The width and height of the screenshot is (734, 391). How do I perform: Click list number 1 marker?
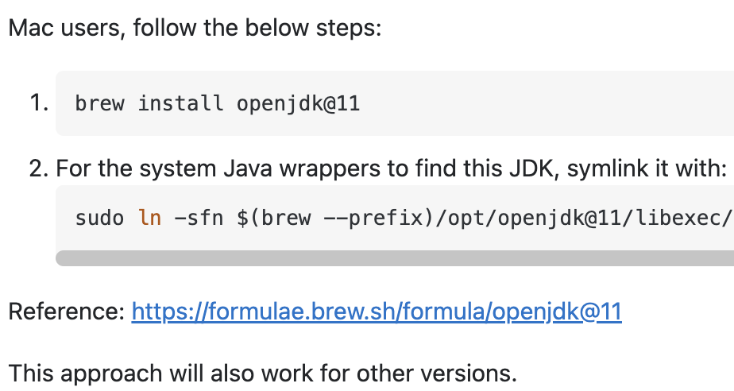tap(39, 103)
